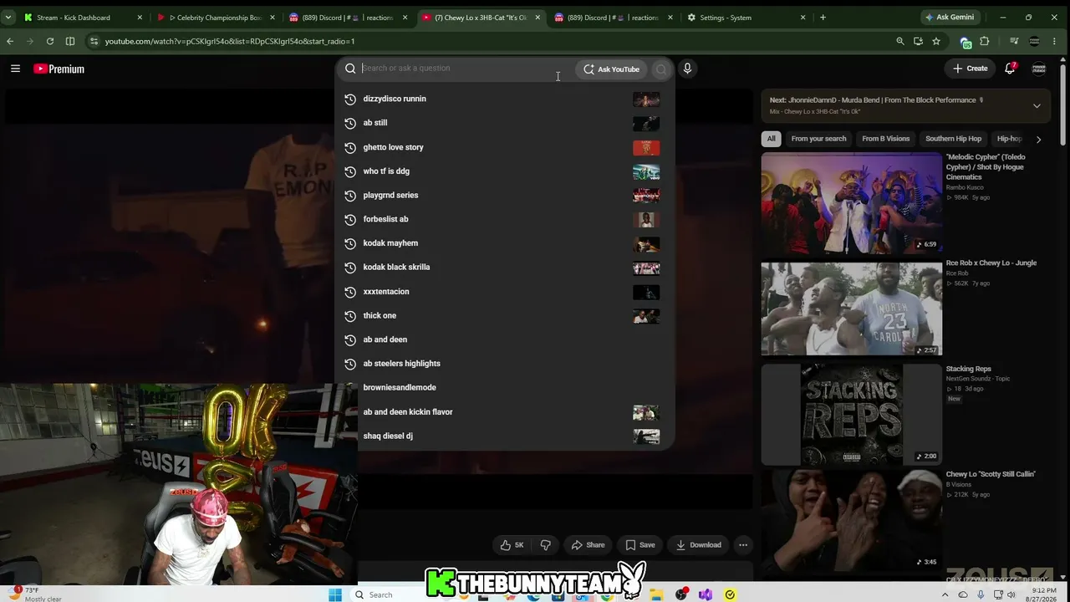
Task: Open the Windows Start menu
Action: tap(335, 594)
